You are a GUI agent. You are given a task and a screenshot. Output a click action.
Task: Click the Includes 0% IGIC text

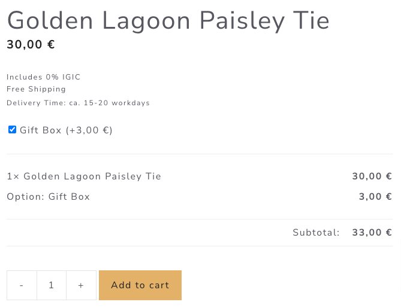(43, 77)
